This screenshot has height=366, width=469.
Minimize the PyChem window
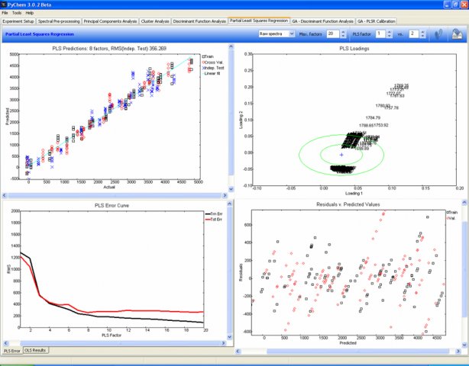(x=447, y=5)
